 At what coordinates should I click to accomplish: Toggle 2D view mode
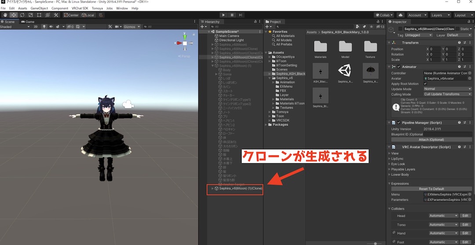click(x=36, y=27)
